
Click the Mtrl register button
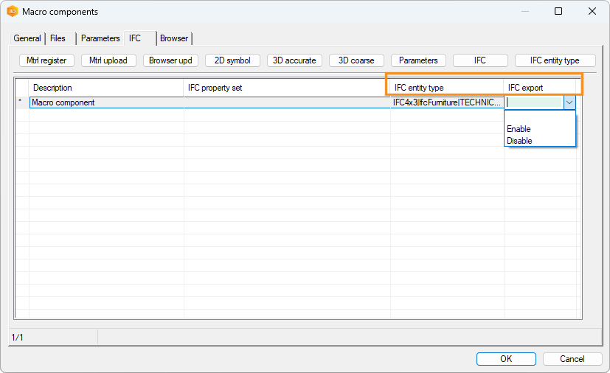47,60
